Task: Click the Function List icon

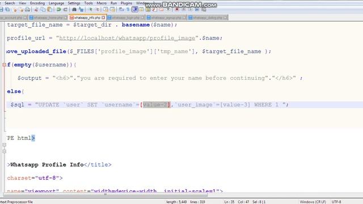Action: [154, 10]
